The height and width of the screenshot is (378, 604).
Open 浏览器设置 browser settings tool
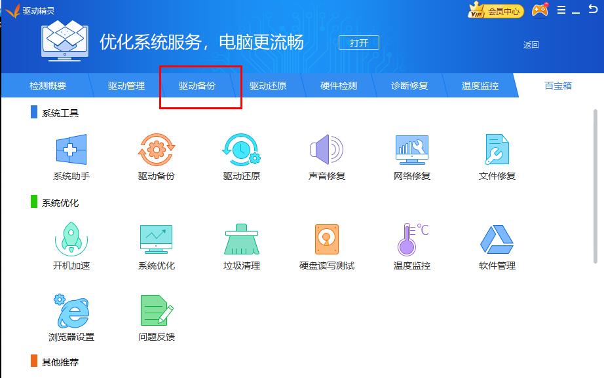pos(71,317)
